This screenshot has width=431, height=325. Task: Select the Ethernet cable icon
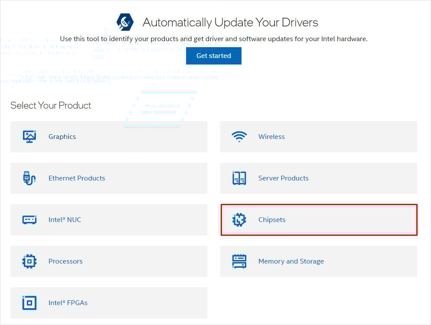coord(29,178)
